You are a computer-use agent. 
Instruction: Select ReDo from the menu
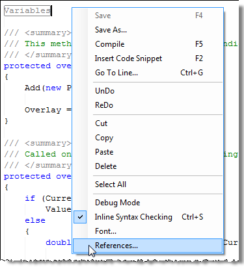coord(148,105)
